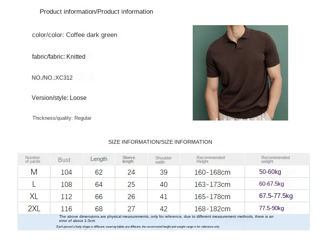The height and width of the screenshot is (241, 324).
Task: Click length value '66'
Action: pos(99,197)
